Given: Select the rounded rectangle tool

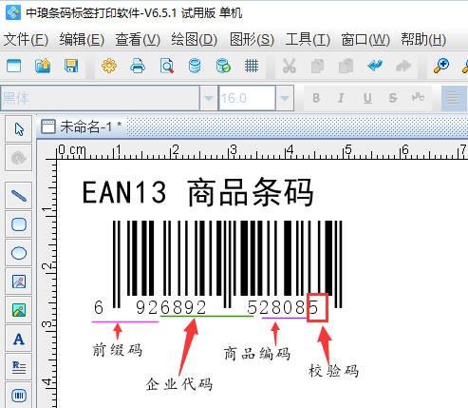Looking at the screenshot, I should 19,224.
